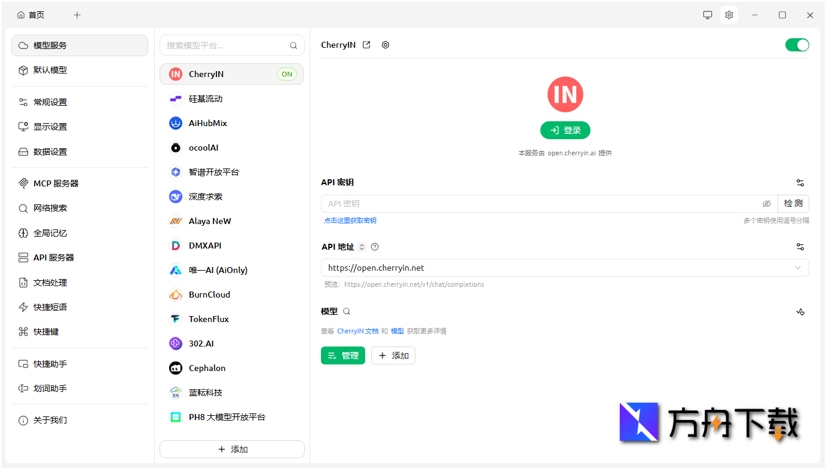Select the 硅基流动 provider

[x=206, y=99]
